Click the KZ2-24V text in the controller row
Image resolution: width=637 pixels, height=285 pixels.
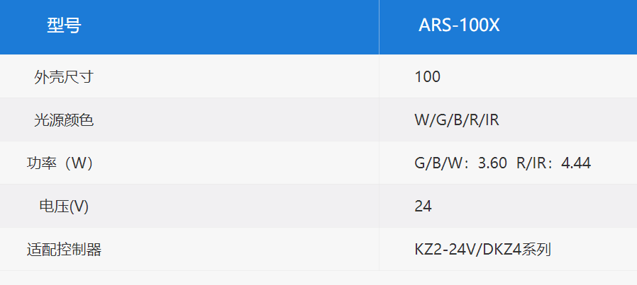tap(443, 250)
